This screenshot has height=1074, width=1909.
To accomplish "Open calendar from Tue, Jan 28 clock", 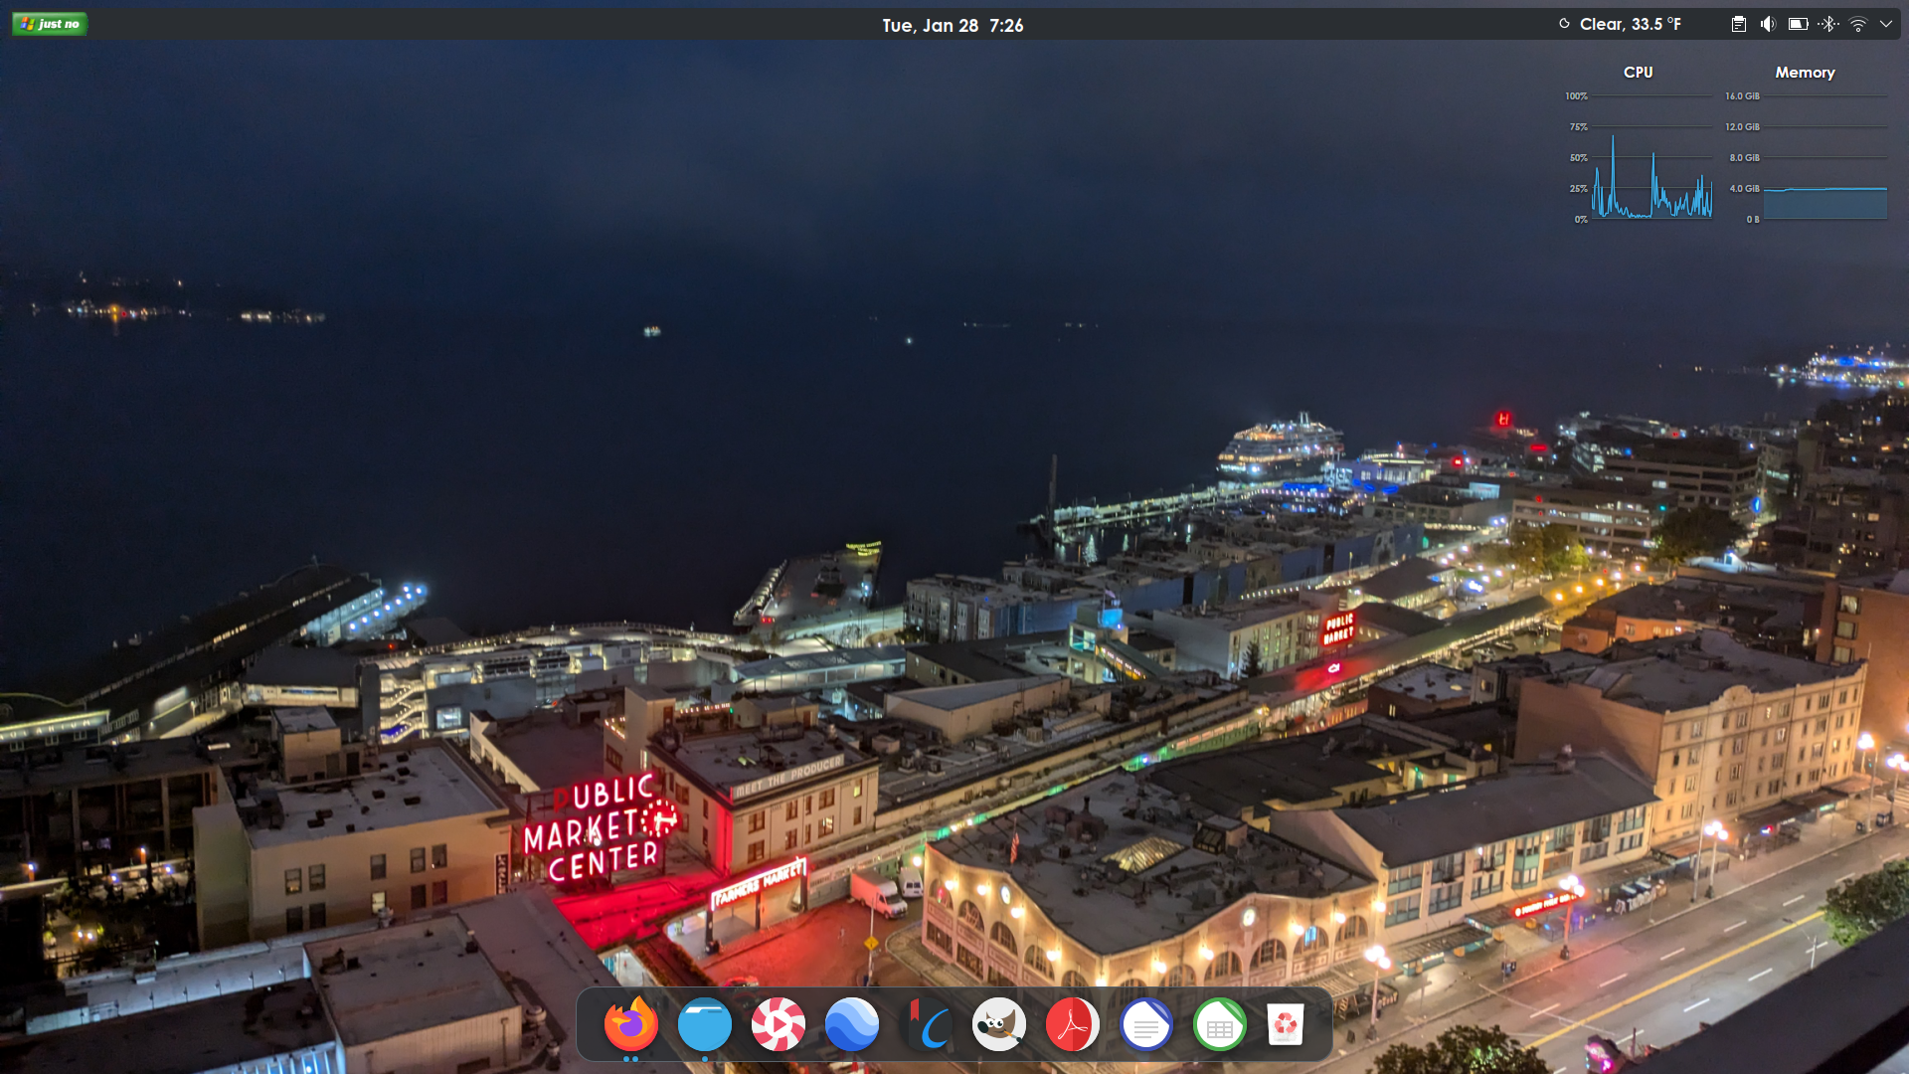I will coord(953,25).
